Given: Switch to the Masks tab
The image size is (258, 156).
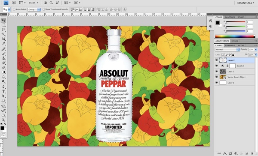Looking at the screenshot, I should tap(235, 41).
